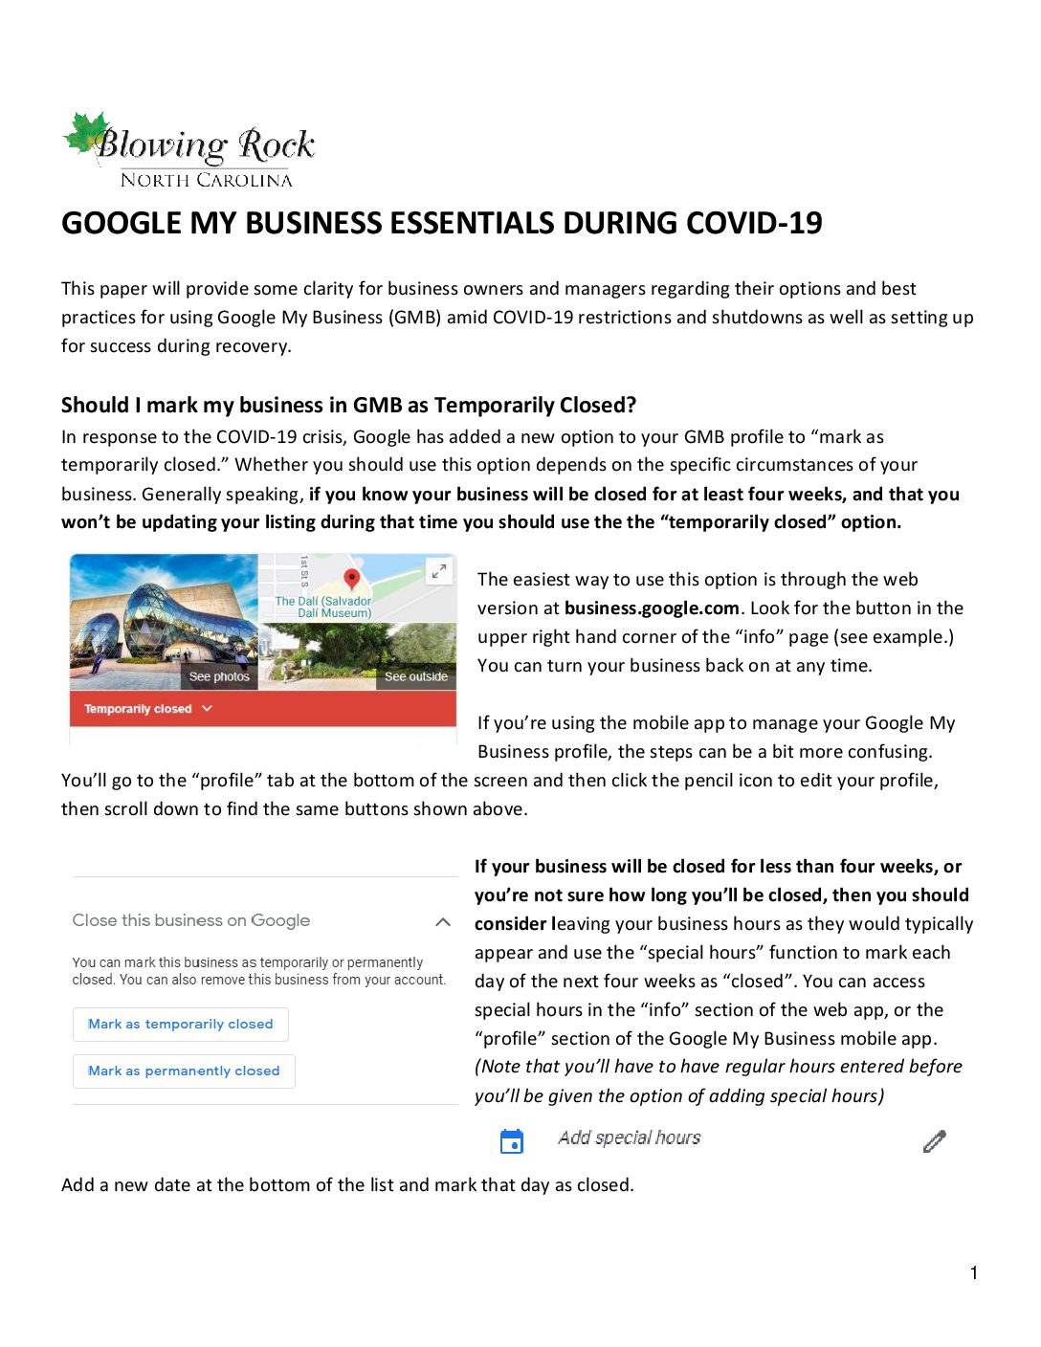Click the 'Add special hours' label
Viewport: 1041px width, 1347px height.
629,1137
